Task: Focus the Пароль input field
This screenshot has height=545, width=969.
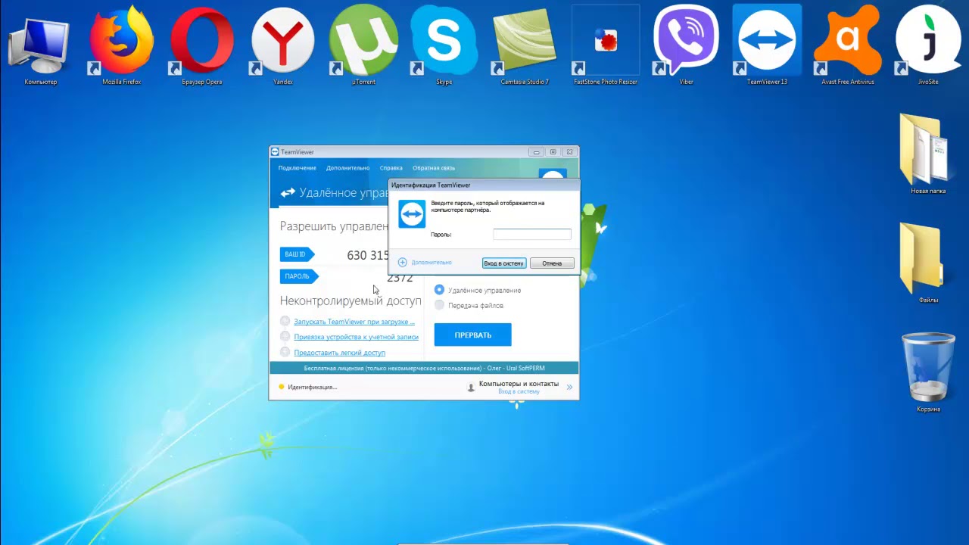Action: [532, 235]
